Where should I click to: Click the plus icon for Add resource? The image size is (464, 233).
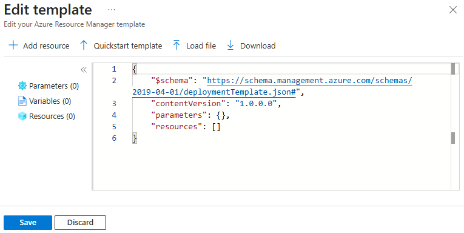coord(13,46)
